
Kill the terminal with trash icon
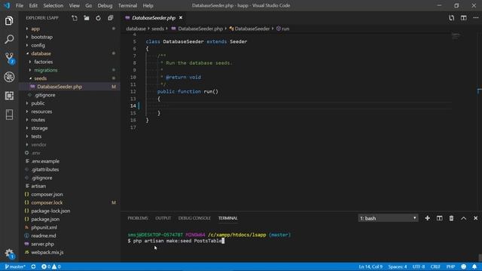tap(451, 218)
